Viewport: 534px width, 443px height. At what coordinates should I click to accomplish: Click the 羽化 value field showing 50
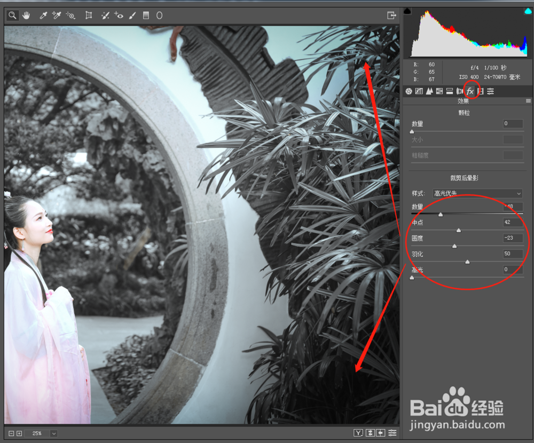[513, 254]
